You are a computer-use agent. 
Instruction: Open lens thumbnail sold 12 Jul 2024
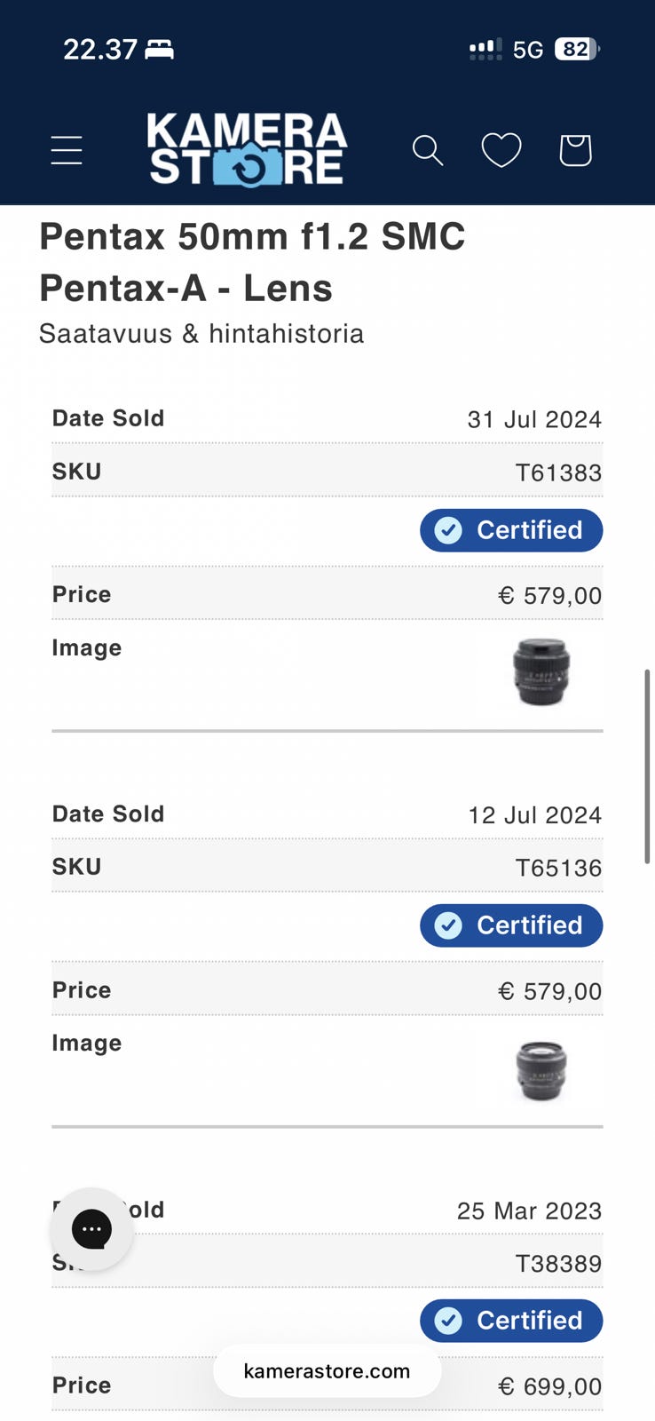pos(541,1070)
